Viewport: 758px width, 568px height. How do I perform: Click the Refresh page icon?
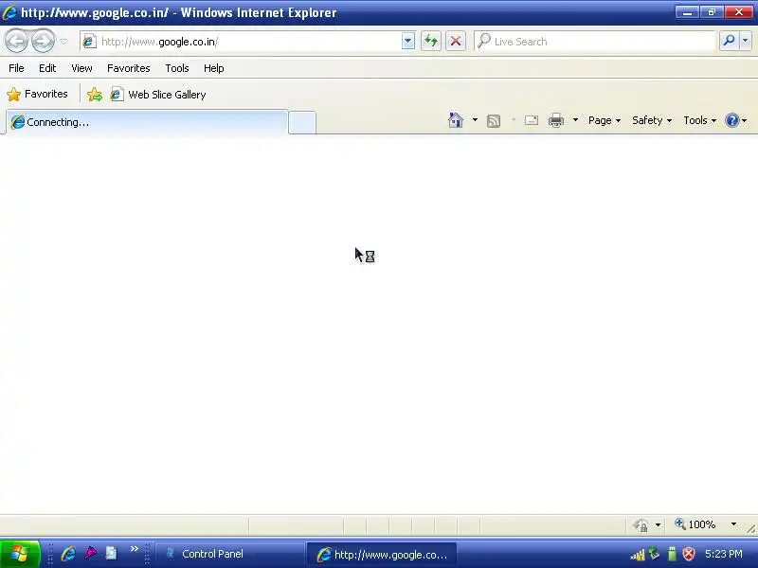(431, 42)
